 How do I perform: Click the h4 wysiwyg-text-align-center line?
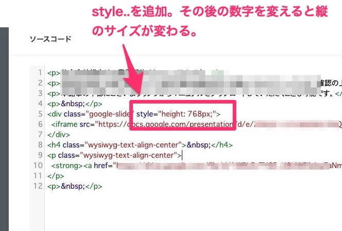tap(140, 145)
